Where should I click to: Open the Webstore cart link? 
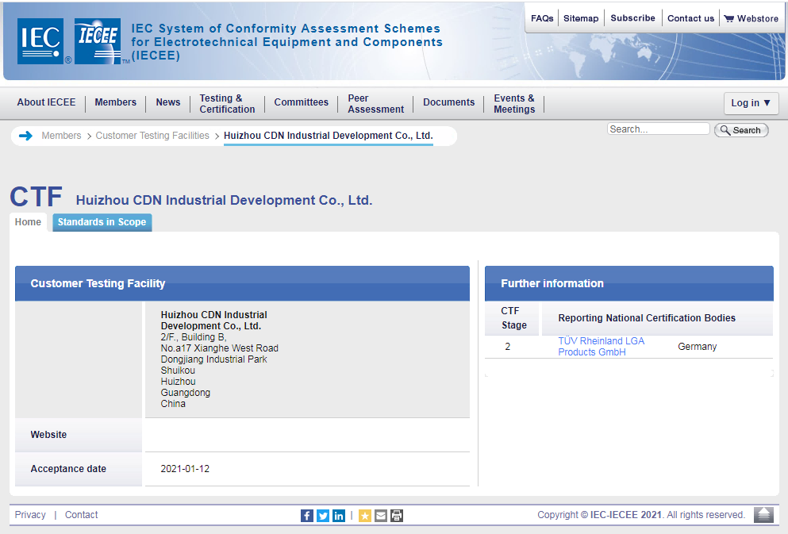751,18
